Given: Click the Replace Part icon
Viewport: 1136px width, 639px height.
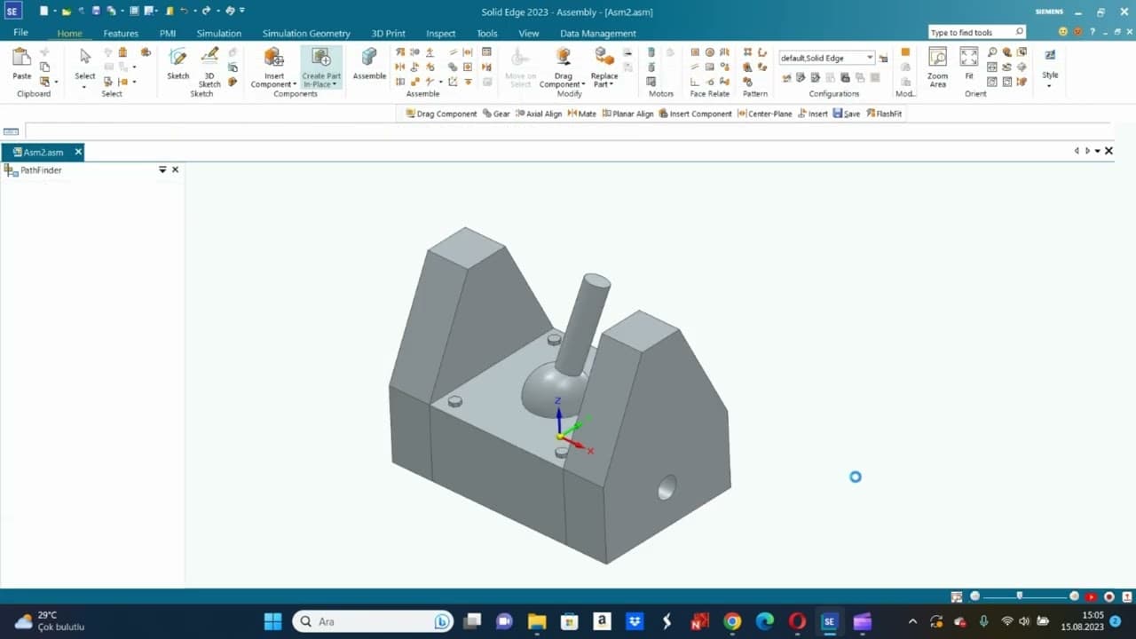Looking at the screenshot, I should click(x=604, y=58).
